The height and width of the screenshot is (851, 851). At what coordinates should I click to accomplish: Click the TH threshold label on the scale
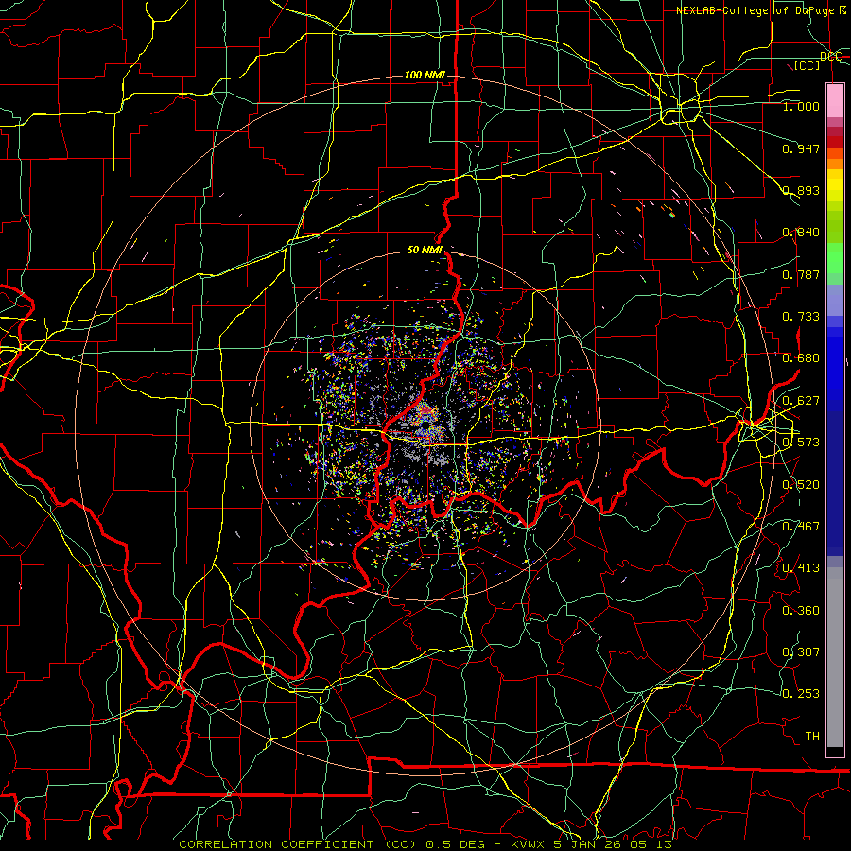coord(812,737)
